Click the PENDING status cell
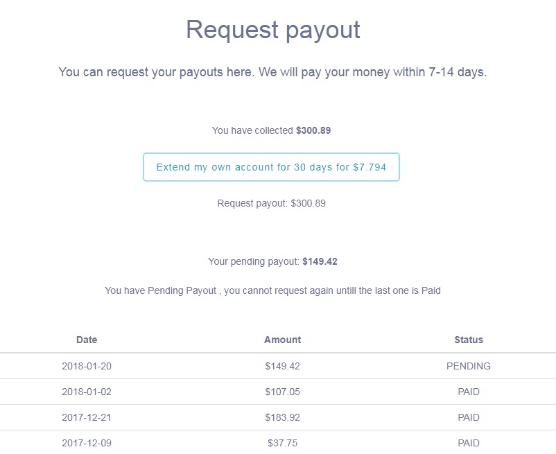Image resolution: width=556 pixels, height=454 pixels. (x=469, y=366)
